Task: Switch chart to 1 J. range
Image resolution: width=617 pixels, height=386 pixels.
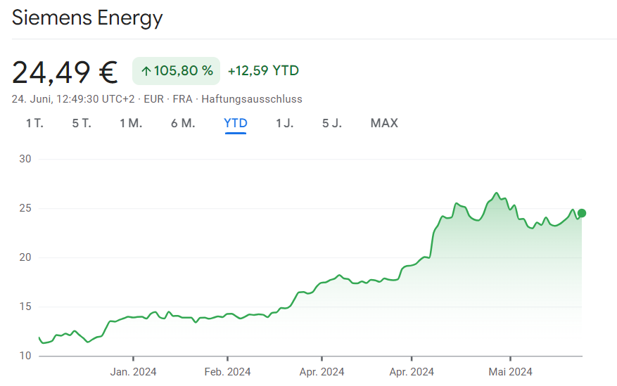Action: click(284, 124)
